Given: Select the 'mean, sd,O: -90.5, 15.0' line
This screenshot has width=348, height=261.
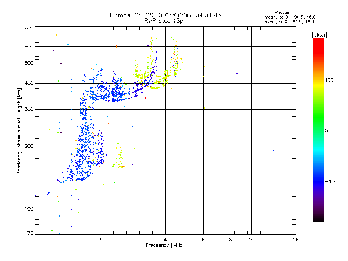Looking at the screenshot, I should [x=290, y=17].
